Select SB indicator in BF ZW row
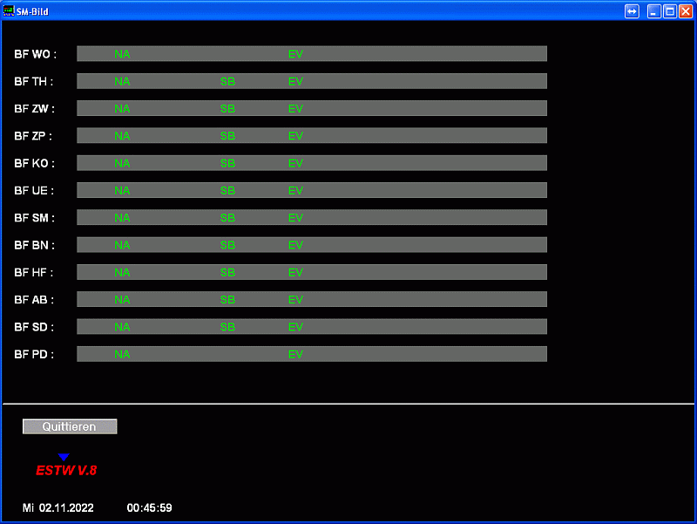This screenshot has width=697, height=524. coord(227,108)
